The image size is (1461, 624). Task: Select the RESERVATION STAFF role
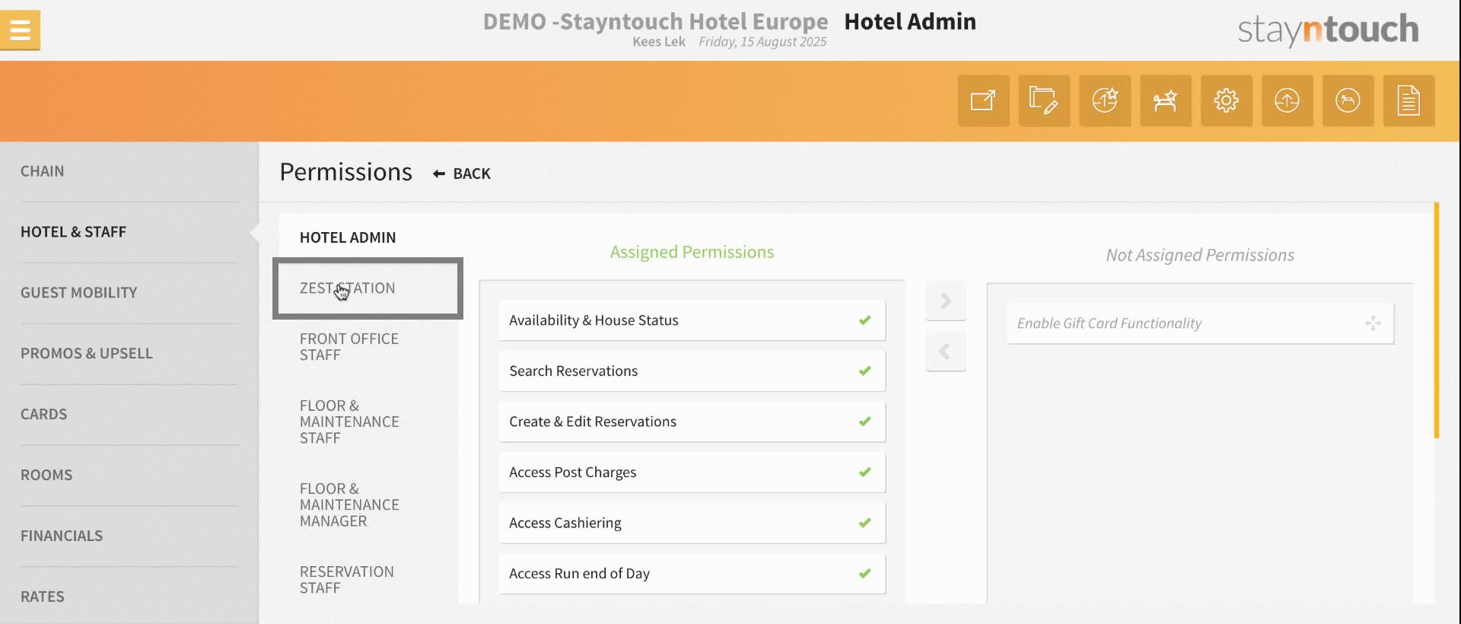(347, 580)
